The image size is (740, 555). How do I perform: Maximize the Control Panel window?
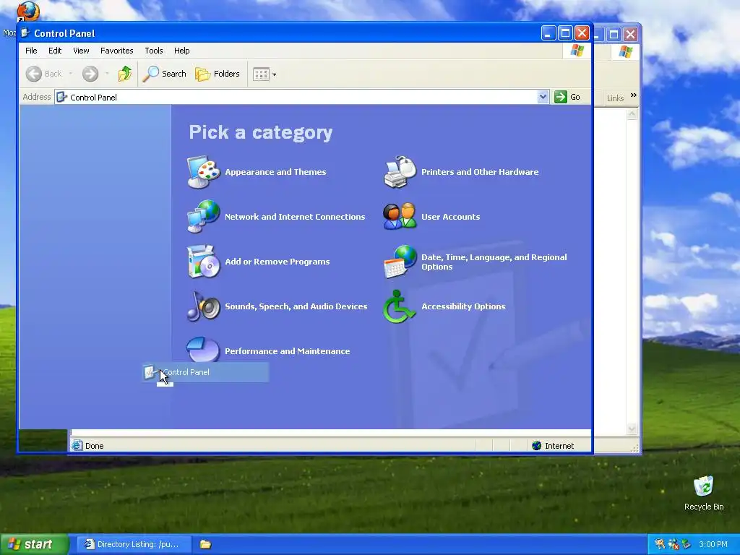[565, 33]
